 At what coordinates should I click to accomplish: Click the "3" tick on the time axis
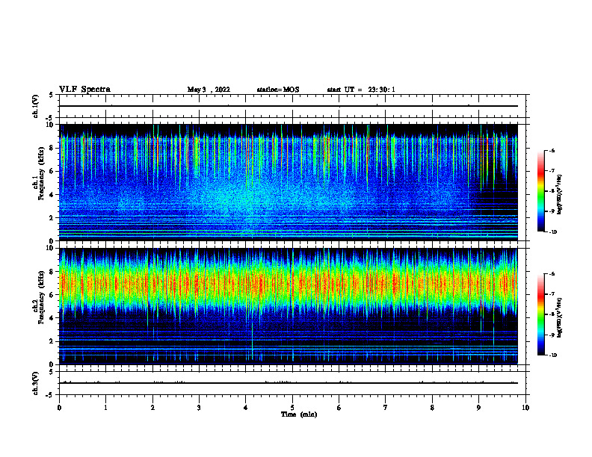(199, 408)
